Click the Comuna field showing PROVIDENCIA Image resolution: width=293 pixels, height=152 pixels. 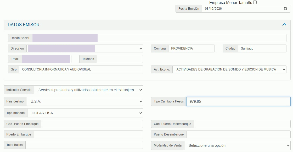(191, 48)
